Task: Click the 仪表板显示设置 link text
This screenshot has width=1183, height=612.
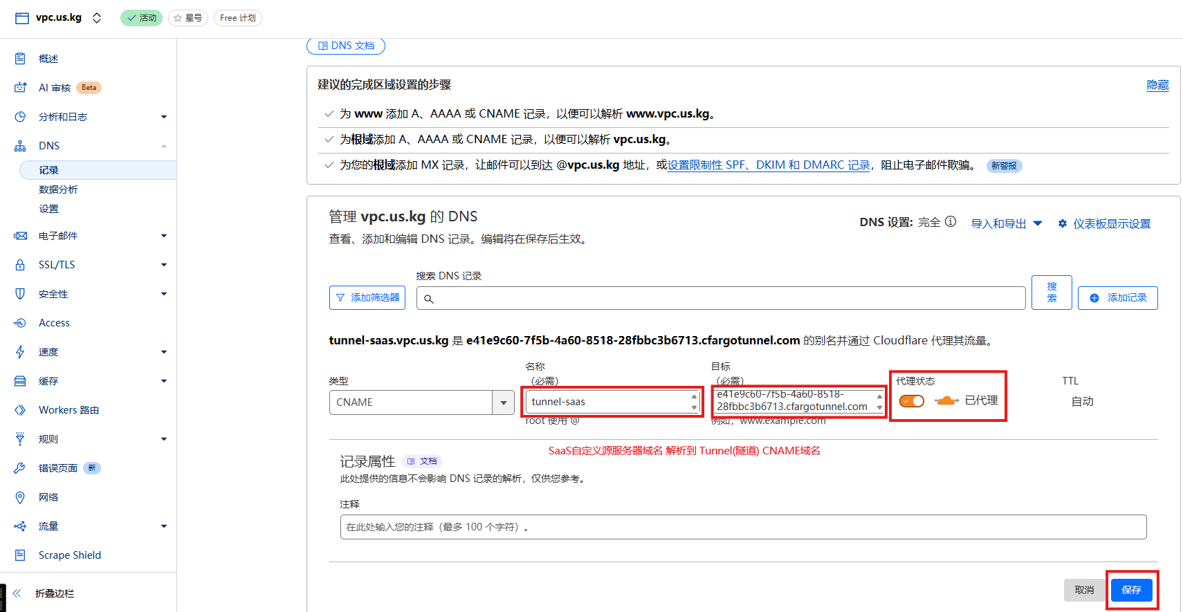Action: (1112, 223)
